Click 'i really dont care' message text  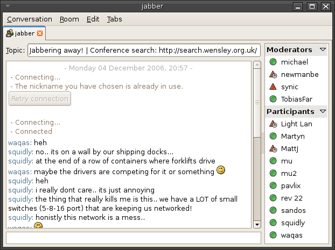click(95, 190)
